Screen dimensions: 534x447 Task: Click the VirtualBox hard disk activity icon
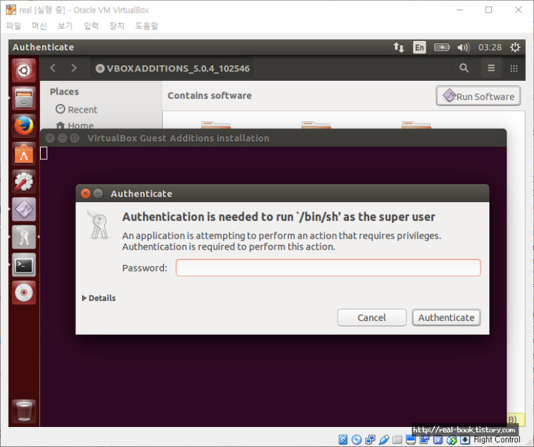[x=343, y=440]
